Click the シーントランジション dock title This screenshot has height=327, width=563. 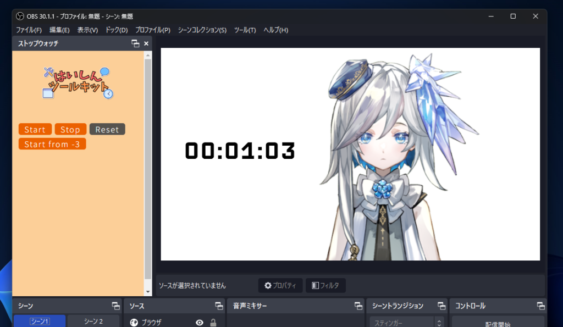398,306
